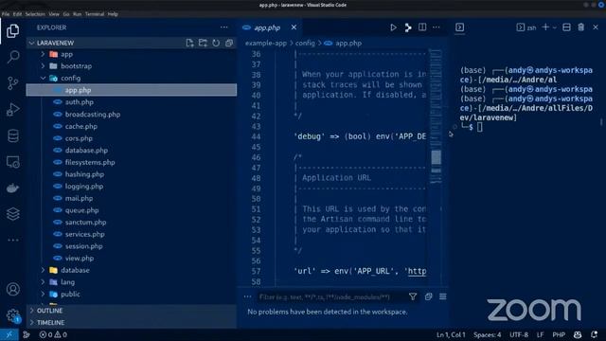The width and height of the screenshot is (606, 341).
Task: Click the Problems filter input field
Action: click(332, 296)
